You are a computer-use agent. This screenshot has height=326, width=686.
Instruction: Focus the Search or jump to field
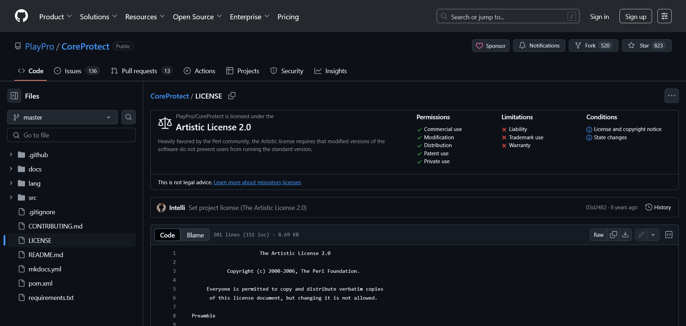(508, 16)
